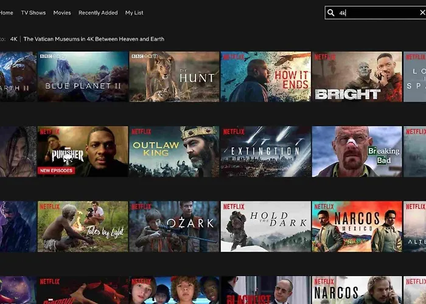
Task: Click the New Episodes badge on Punisher
Action: coord(56,170)
